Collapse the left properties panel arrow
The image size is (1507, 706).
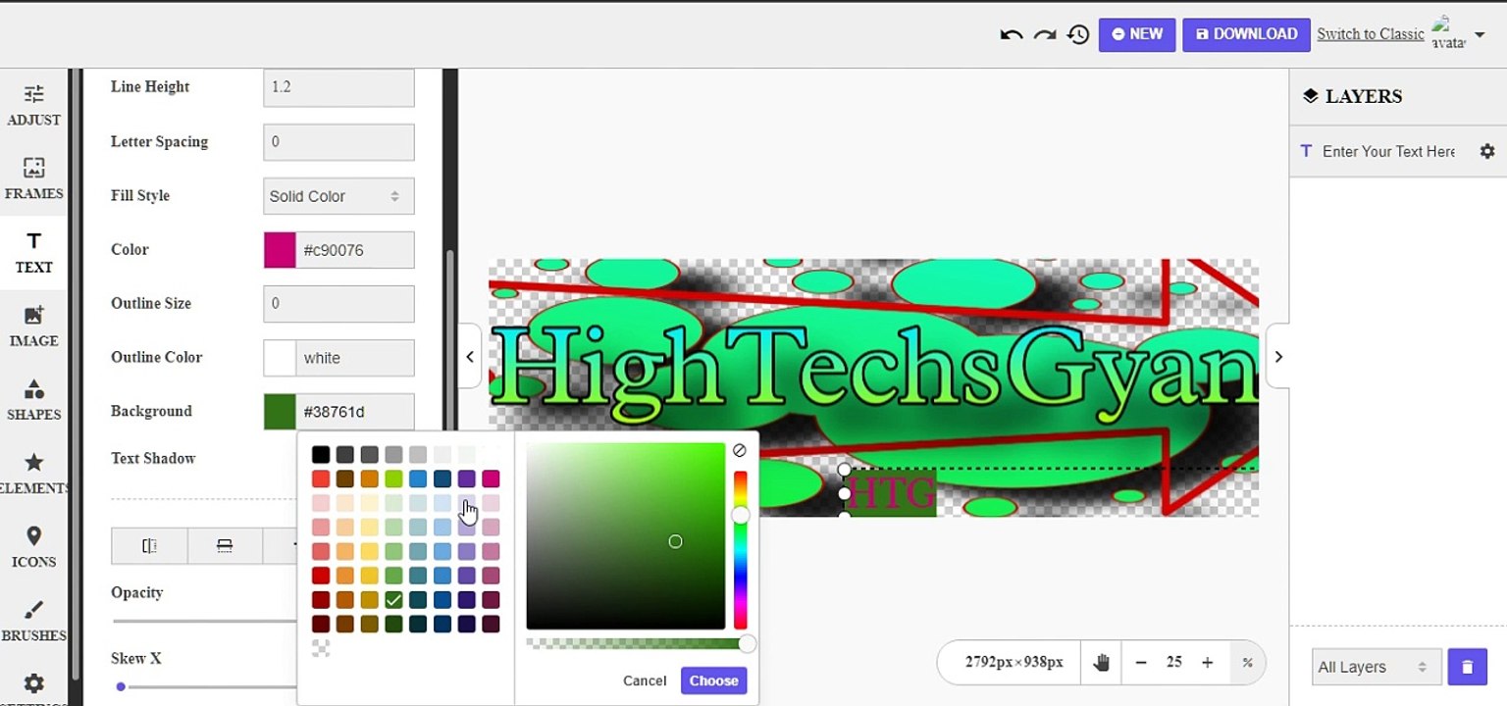click(470, 357)
